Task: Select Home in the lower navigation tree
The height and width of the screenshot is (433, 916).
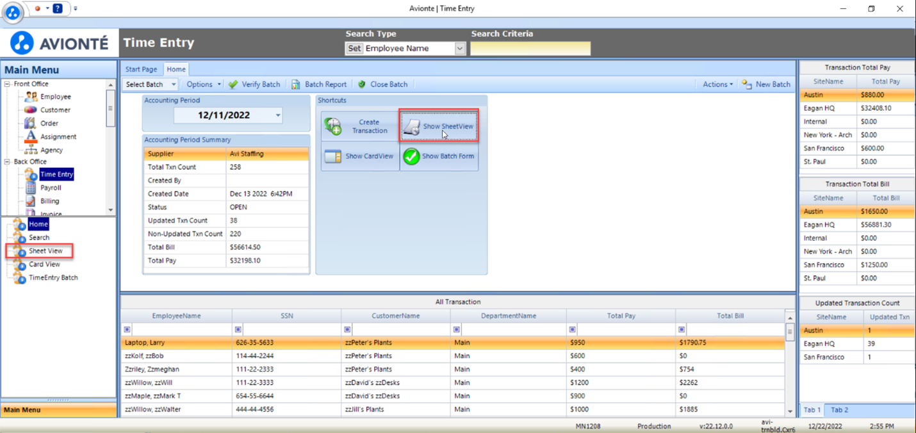Action: [x=38, y=224]
